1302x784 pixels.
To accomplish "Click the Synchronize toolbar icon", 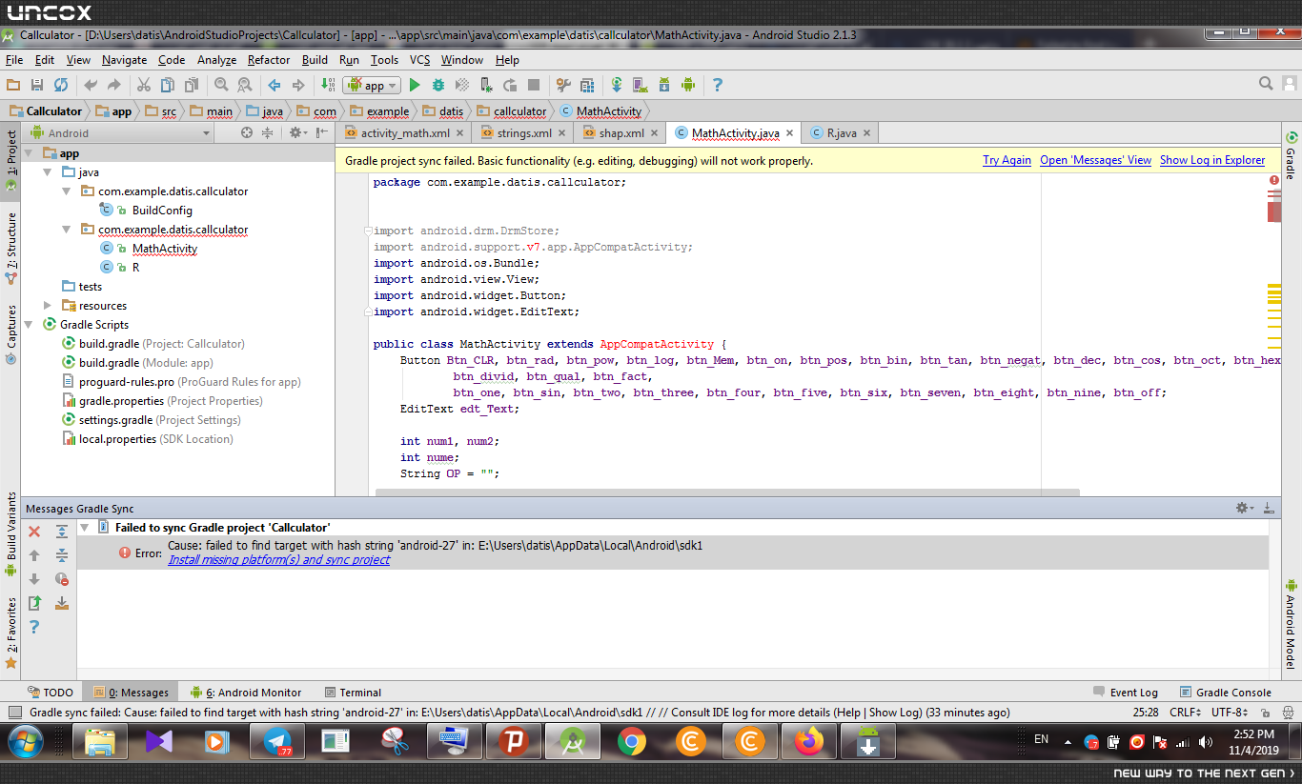I will tap(61, 85).
